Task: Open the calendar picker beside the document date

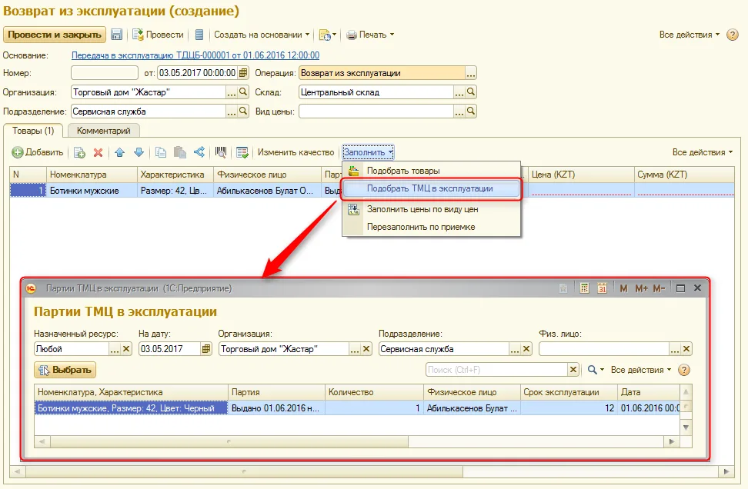Action: point(243,73)
